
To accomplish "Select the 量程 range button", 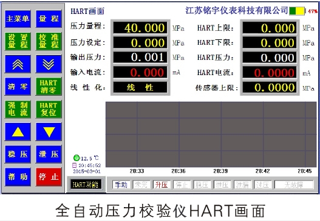I will (x=49, y=19).
